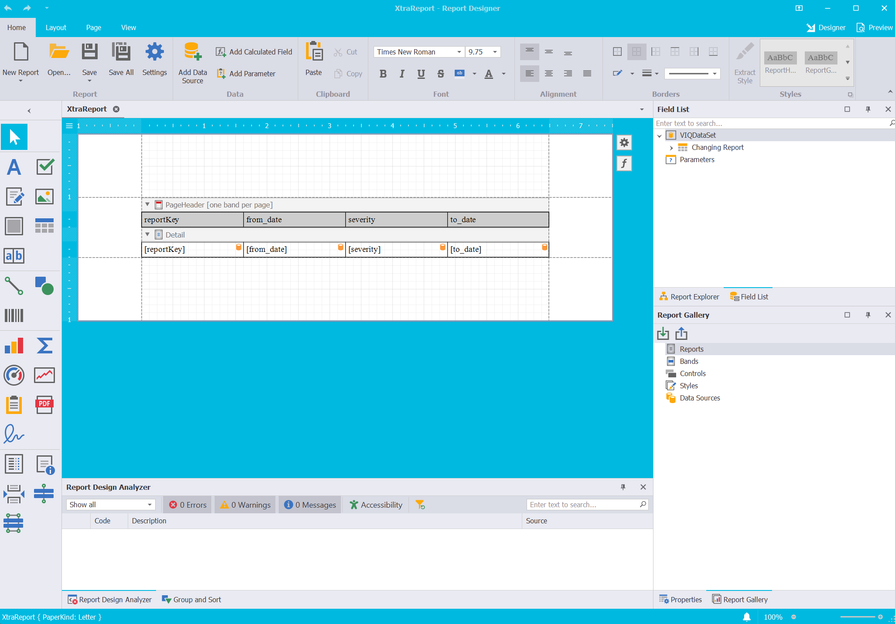Image resolution: width=895 pixels, height=624 pixels.
Task: Select the Label control tool
Action: [x=14, y=167]
